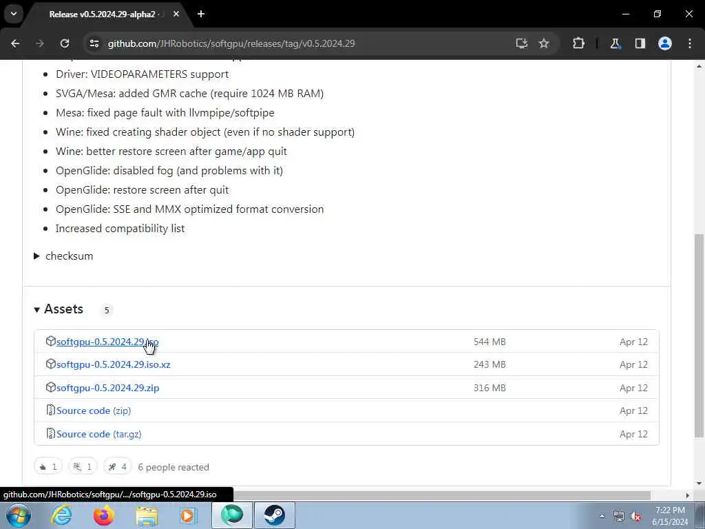Download Source code (zip)
This screenshot has width=705, height=529.
(94, 411)
